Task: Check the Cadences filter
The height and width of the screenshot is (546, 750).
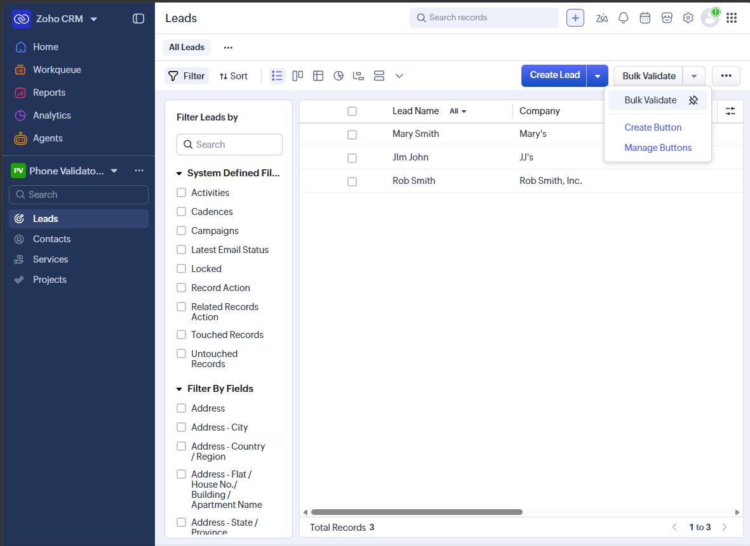Action: click(181, 212)
